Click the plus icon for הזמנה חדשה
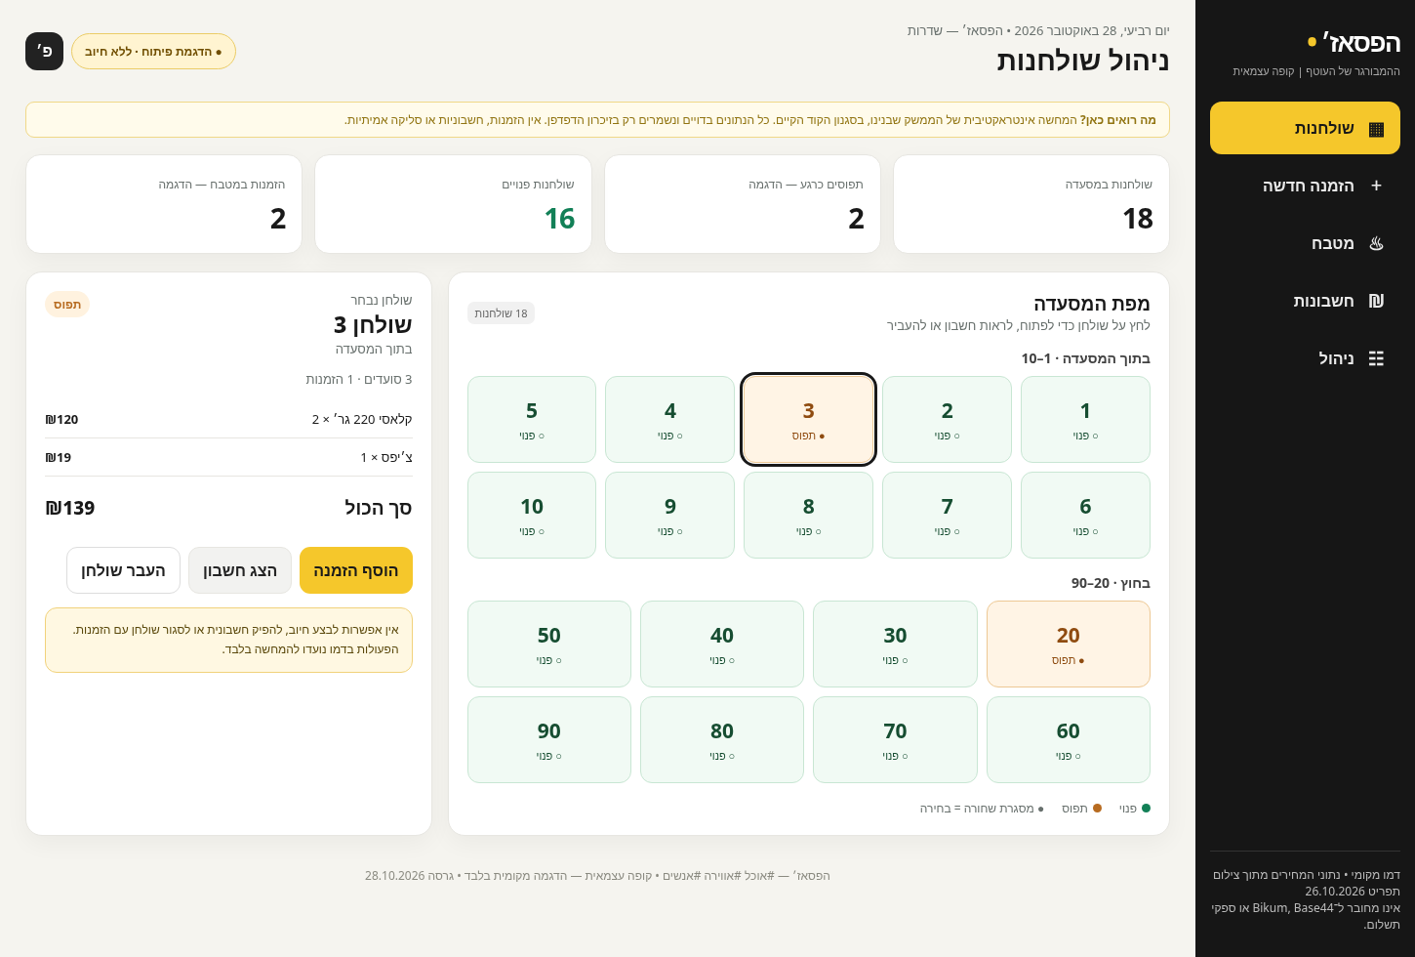The image size is (1415, 957). click(1376, 186)
